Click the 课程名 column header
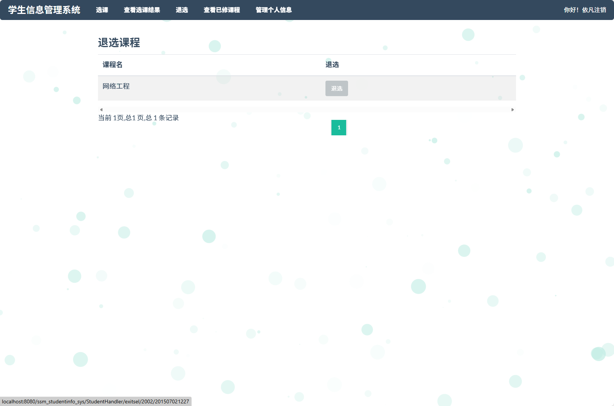The height and width of the screenshot is (406, 614). click(x=112, y=65)
